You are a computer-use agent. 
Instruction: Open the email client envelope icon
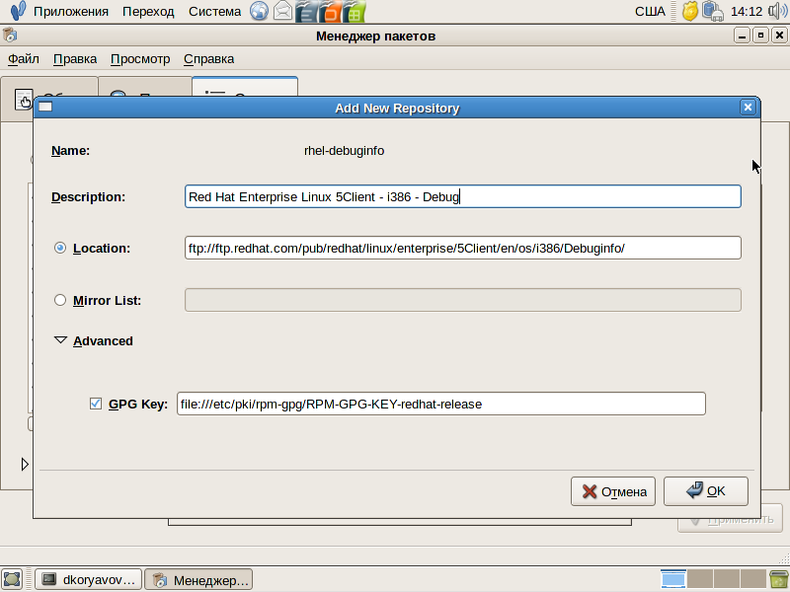[283, 12]
